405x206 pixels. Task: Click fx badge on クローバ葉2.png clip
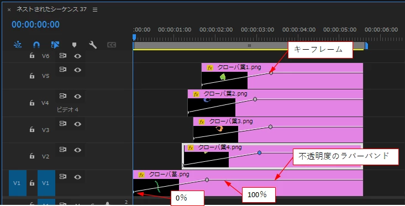coord(196,94)
